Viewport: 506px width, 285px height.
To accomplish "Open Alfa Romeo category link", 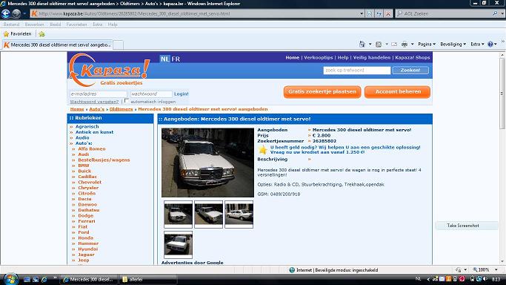I will point(92,148).
